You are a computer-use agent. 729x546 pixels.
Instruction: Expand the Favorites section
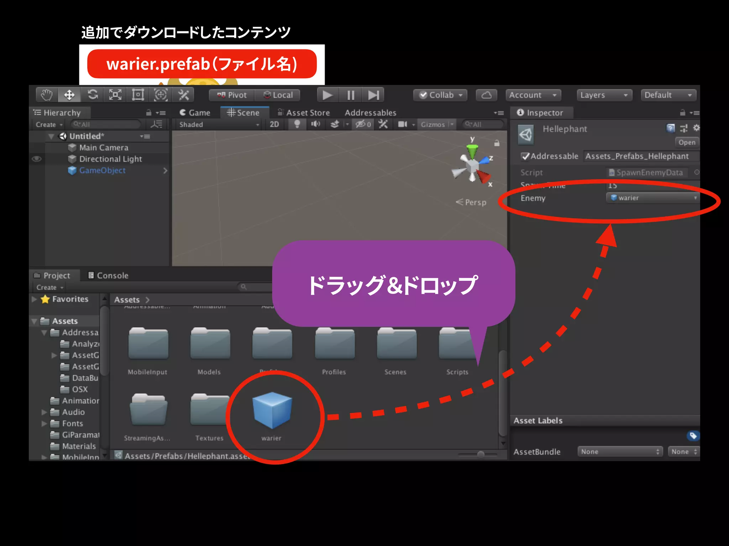(x=35, y=299)
